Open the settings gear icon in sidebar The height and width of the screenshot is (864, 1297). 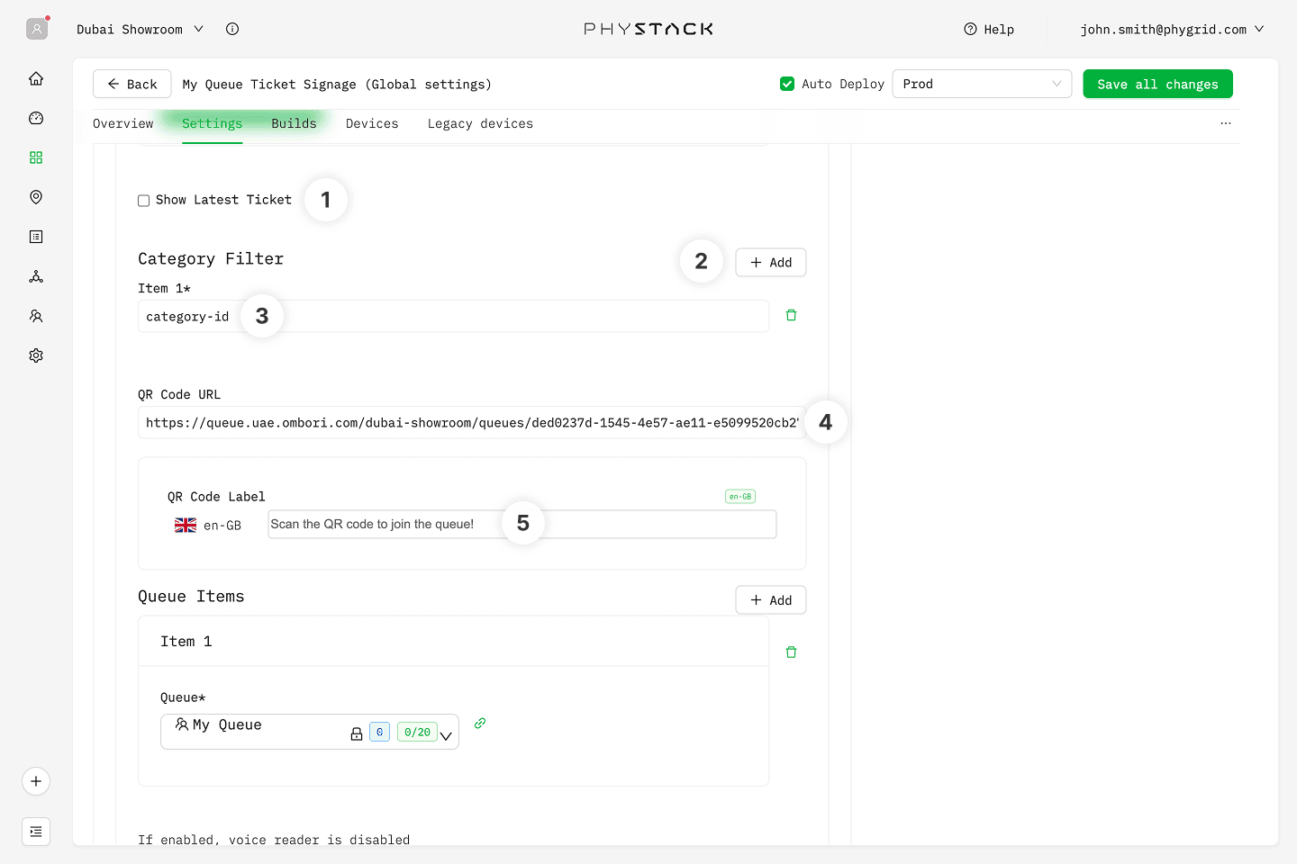pyautogui.click(x=36, y=355)
